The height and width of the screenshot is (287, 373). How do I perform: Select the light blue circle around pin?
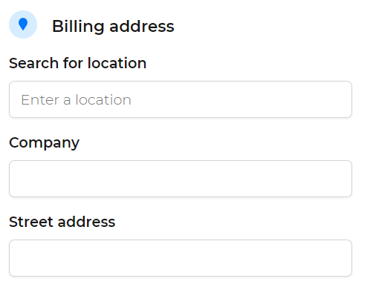click(23, 24)
